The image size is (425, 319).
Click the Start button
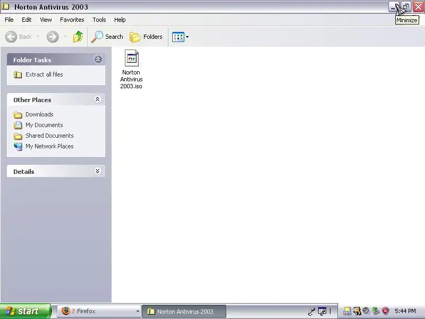pyautogui.click(x=25, y=311)
